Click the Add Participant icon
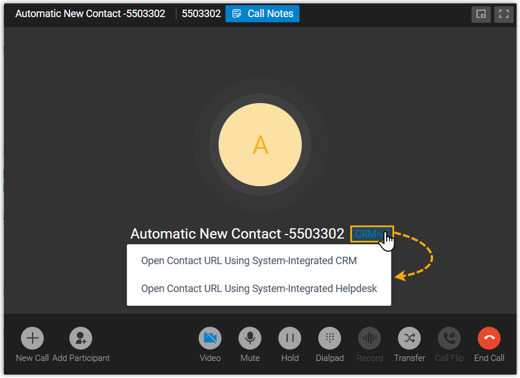Viewport: 520px width, 378px height. pos(81,338)
